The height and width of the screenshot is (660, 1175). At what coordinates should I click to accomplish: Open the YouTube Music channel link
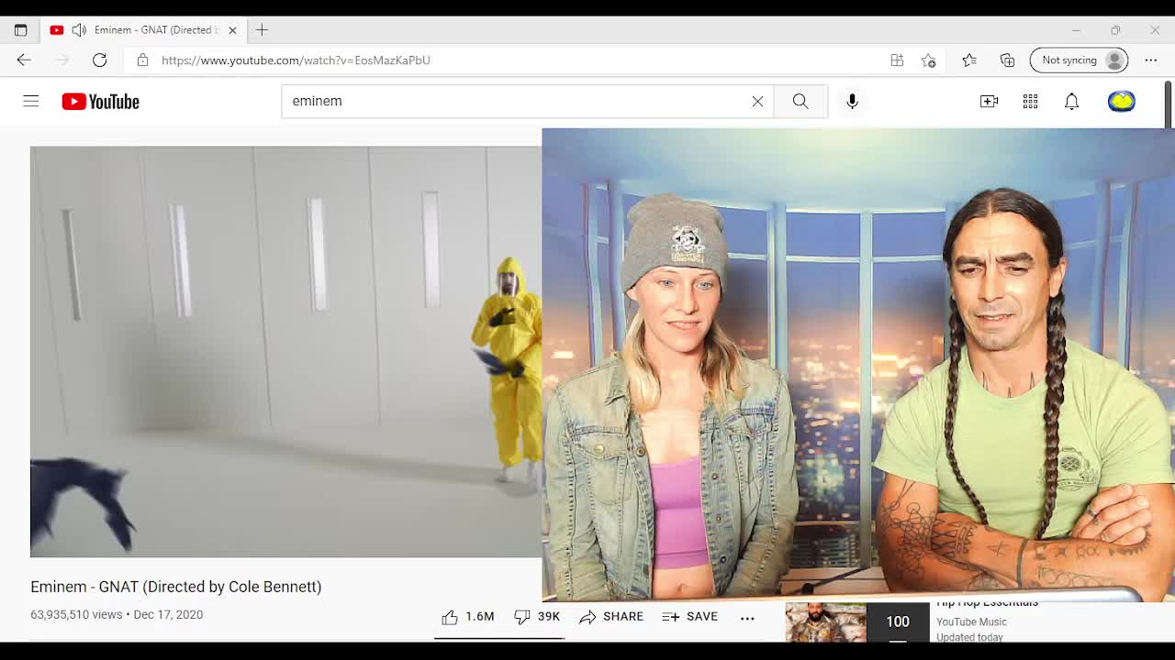click(x=971, y=622)
